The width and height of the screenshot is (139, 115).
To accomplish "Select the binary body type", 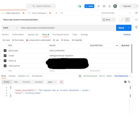I will (62, 40).
